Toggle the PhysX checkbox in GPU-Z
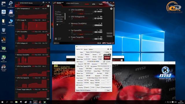This screenshot has width=185, height=104. (96, 88)
